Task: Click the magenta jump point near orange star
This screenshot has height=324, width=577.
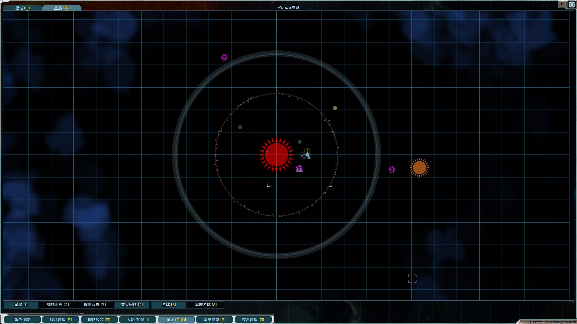Action: tap(392, 169)
